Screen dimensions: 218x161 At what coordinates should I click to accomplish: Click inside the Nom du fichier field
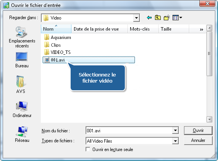[x=129, y=130]
